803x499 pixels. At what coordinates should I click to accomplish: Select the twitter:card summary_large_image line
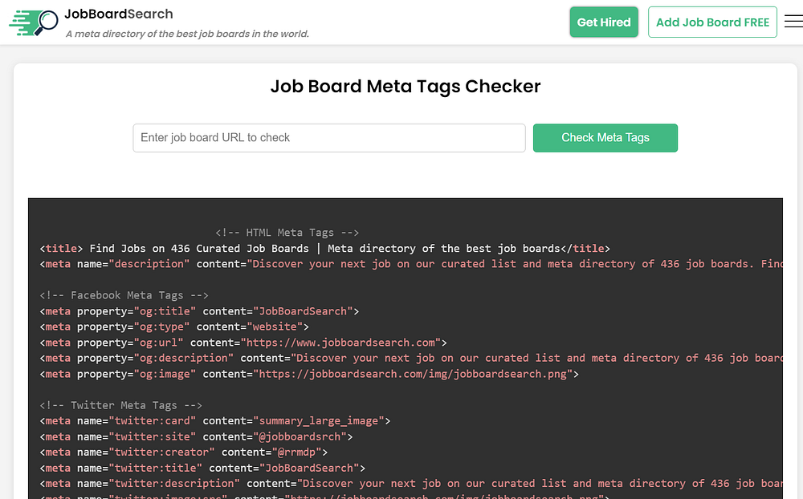coord(215,420)
